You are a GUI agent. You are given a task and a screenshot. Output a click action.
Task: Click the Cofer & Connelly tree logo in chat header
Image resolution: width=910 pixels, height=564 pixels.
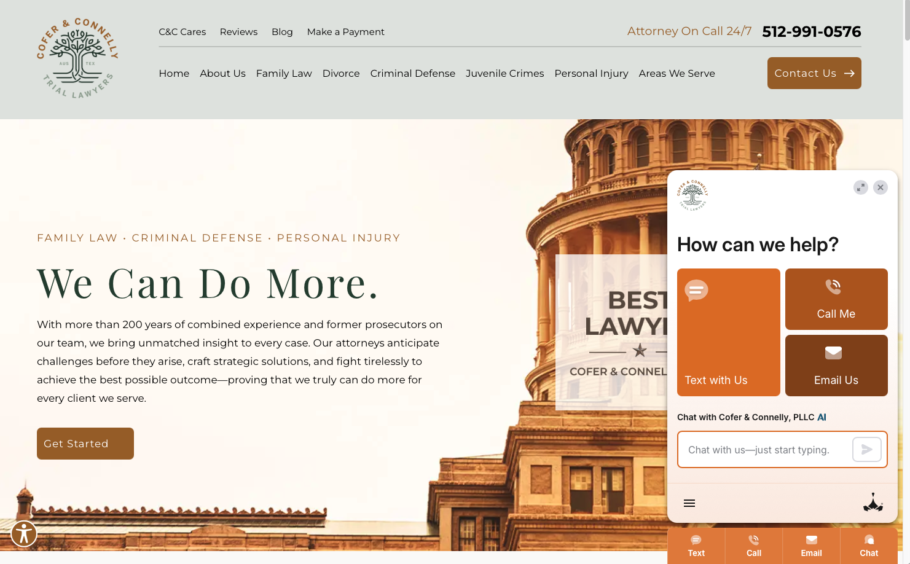tap(692, 195)
